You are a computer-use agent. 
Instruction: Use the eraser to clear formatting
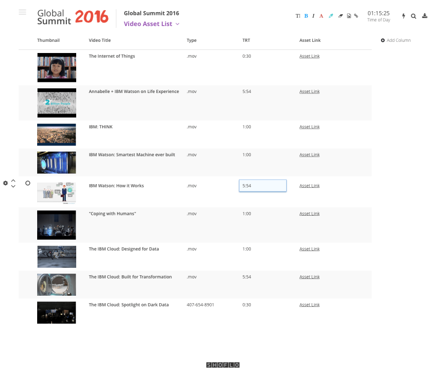(x=340, y=15)
